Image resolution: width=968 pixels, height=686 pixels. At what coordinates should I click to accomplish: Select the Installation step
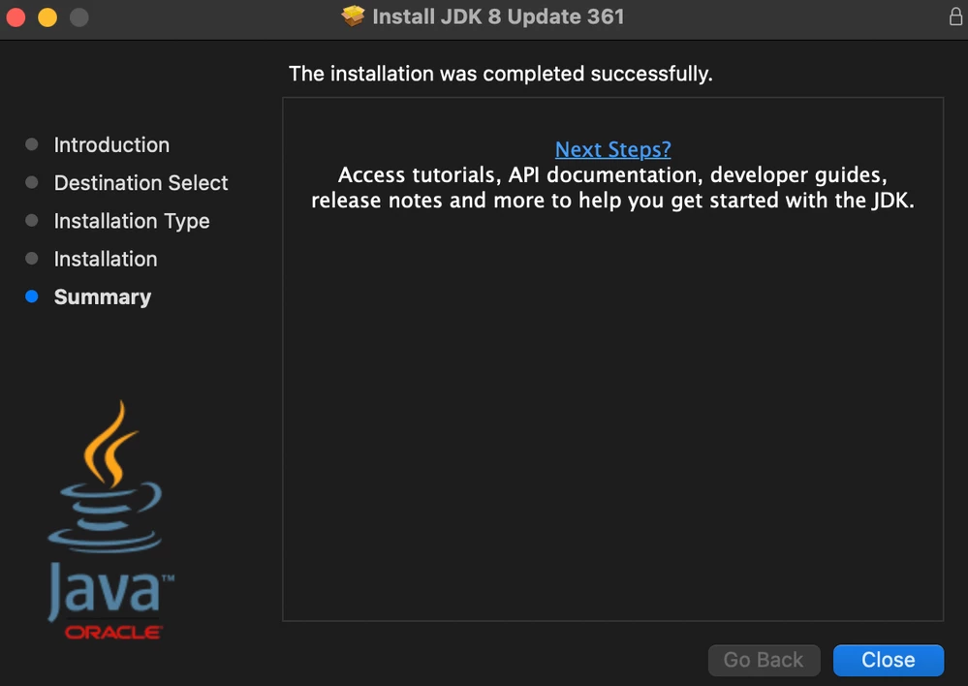106,259
